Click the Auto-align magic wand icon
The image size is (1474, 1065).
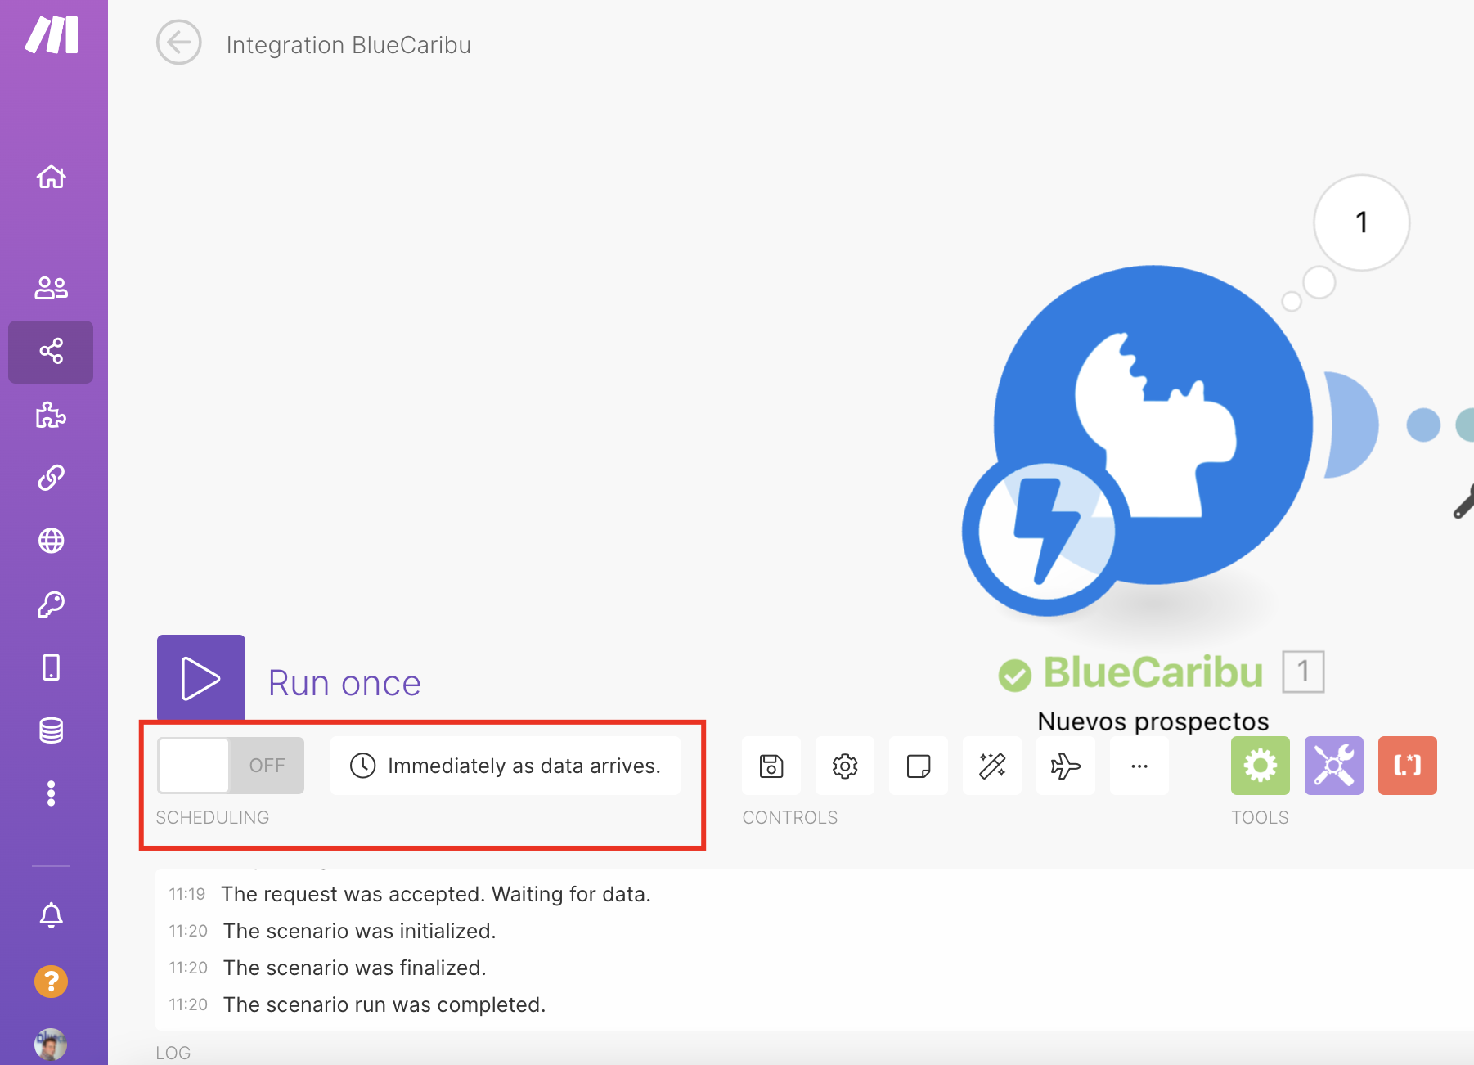click(992, 766)
